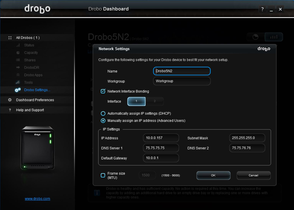The image size is (294, 210).
Task: Disable Network Interface Bonding checkbox
Action: [103, 91]
